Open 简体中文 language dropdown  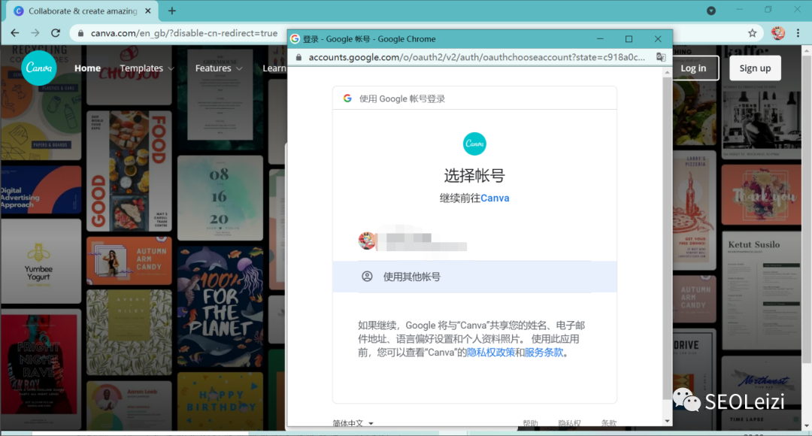tap(353, 423)
